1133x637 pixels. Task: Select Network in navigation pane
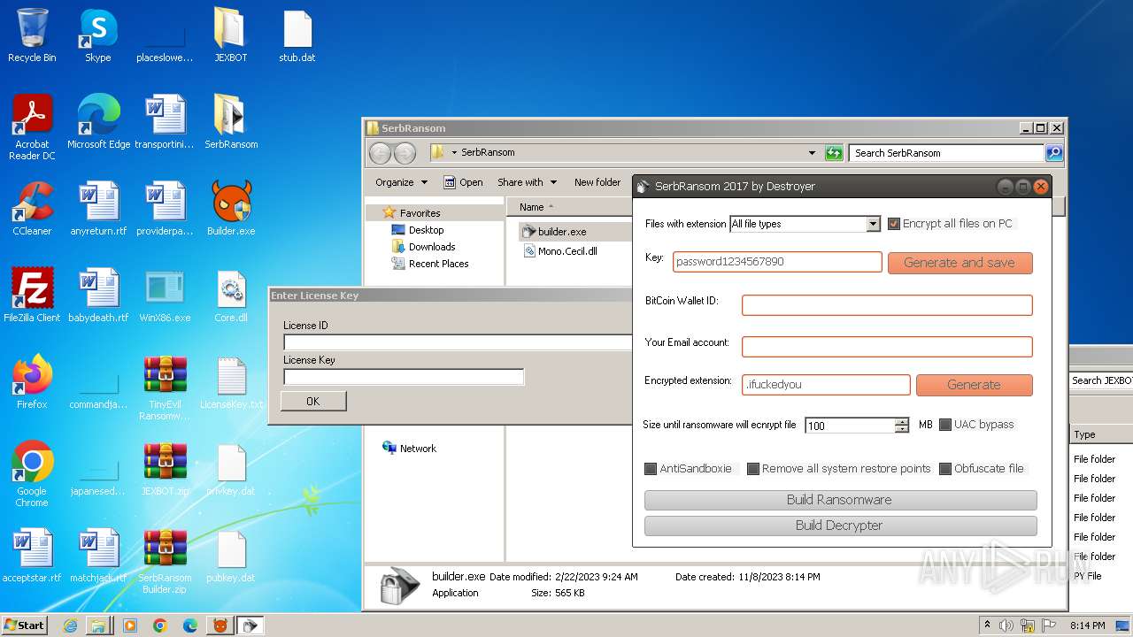[409, 449]
